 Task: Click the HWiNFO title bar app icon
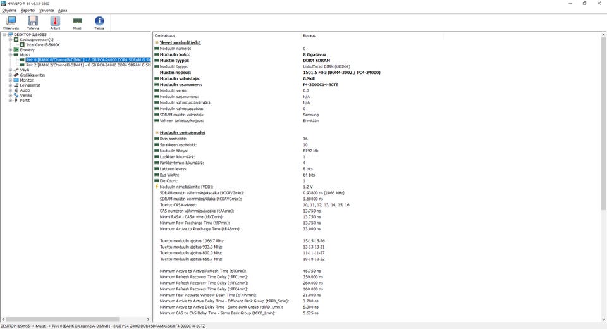4,4
